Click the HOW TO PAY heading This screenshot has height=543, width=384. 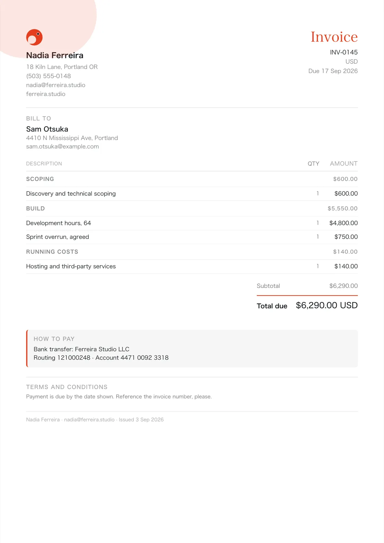click(54, 339)
